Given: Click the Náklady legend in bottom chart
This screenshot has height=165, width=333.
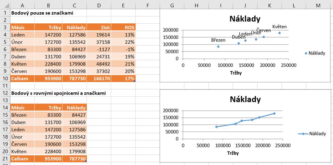Looking at the screenshot, I should pyautogui.click(x=312, y=134).
